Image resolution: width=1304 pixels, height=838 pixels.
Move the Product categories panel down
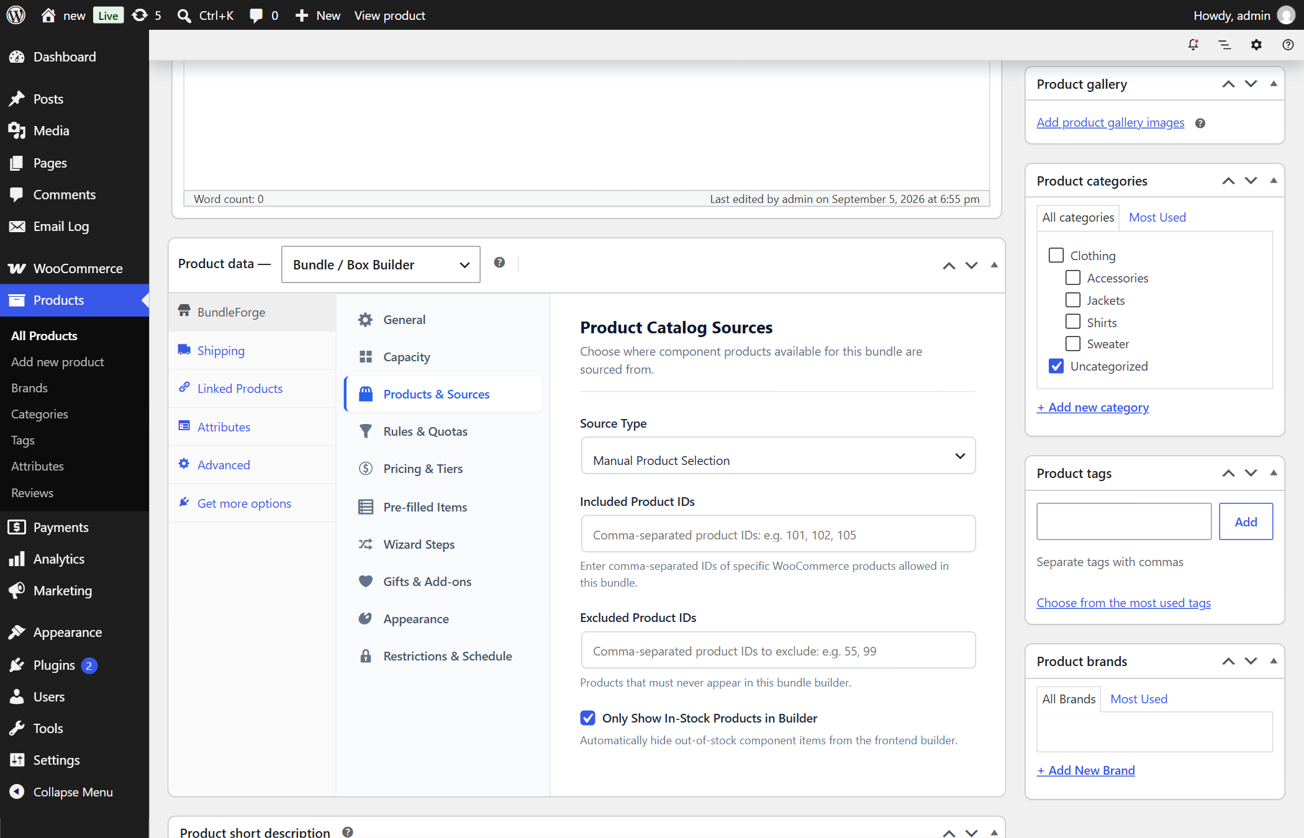[1251, 181]
